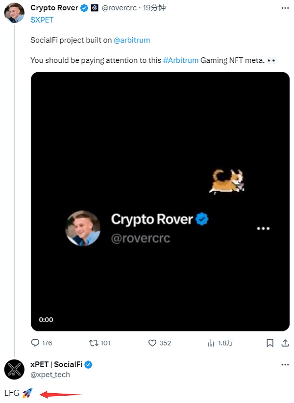
Task: Share the tweet via share icon
Action: click(x=285, y=343)
